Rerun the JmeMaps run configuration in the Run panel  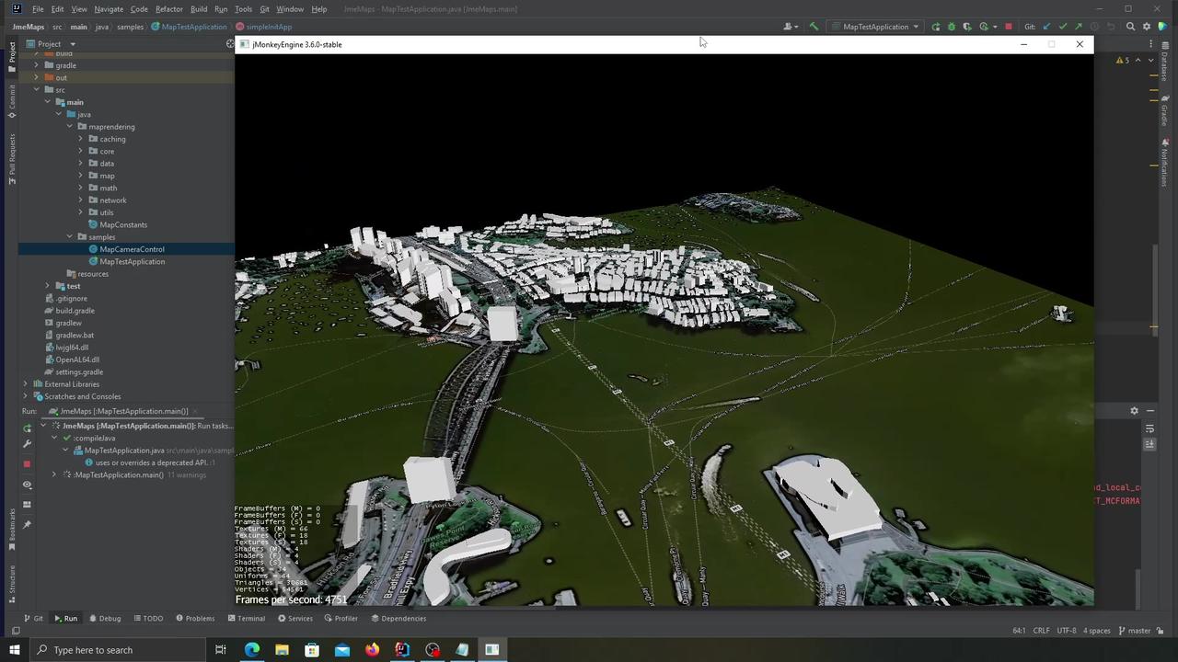[27, 426]
